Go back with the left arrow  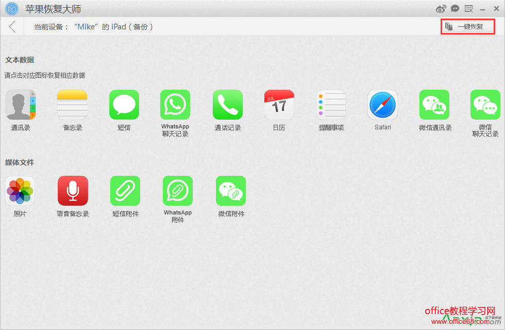[x=12, y=26]
